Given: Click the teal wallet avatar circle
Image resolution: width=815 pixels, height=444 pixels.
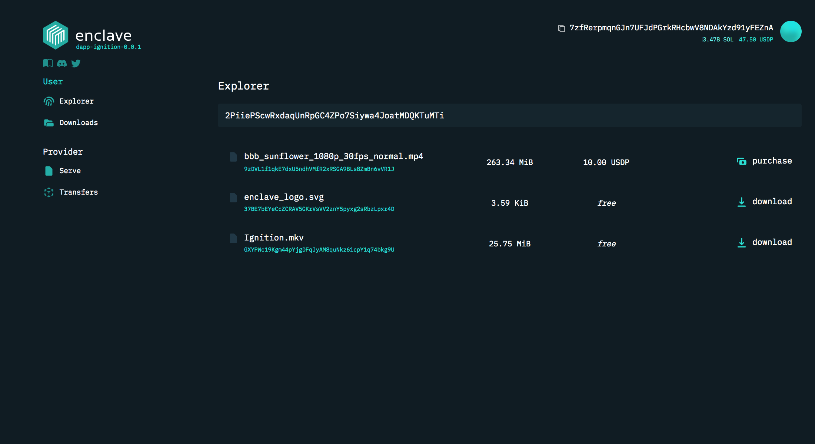Looking at the screenshot, I should tap(791, 31).
